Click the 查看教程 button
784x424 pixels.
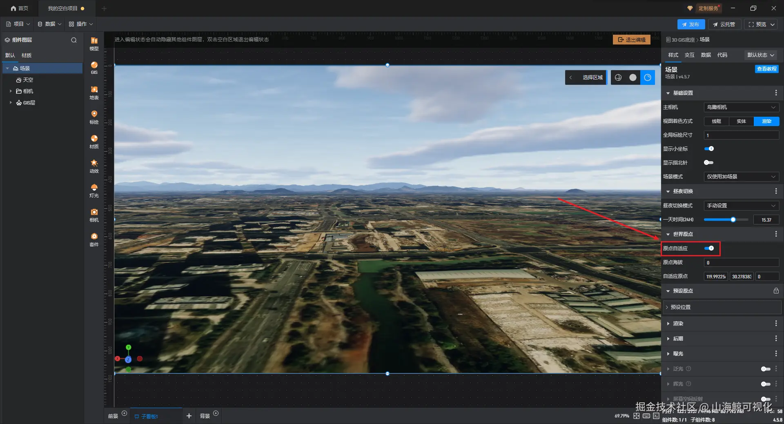click(x=767, y=69)
